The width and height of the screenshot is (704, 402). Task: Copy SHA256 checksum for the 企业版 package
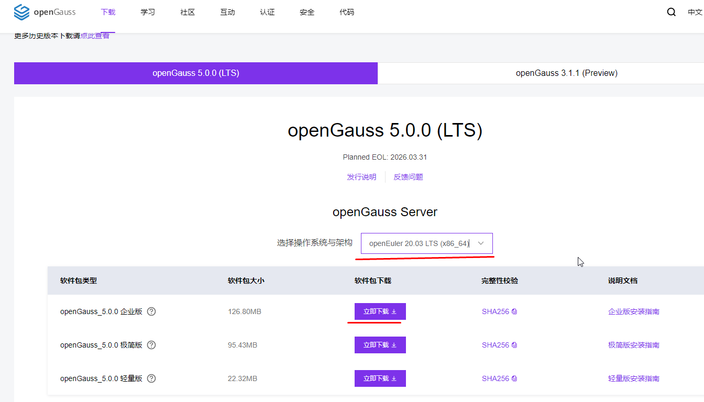point(514,311)
